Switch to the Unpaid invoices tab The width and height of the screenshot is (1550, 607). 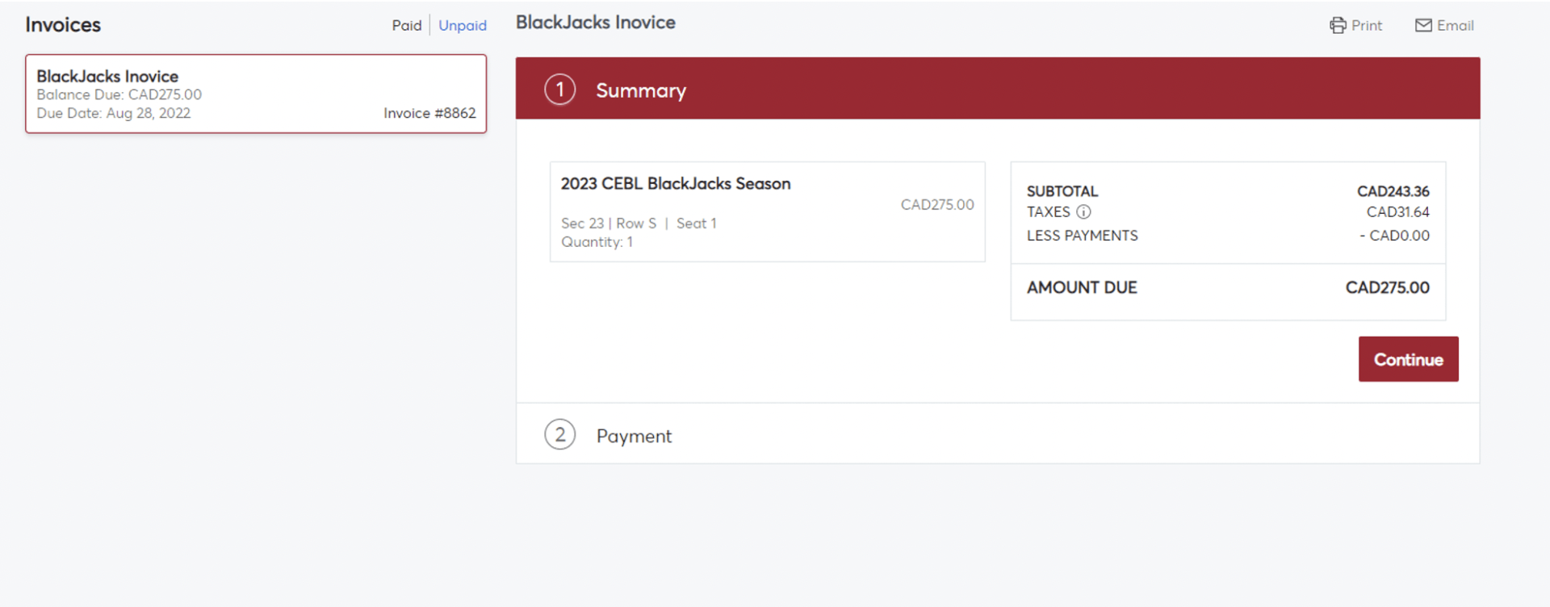point(463,26)
